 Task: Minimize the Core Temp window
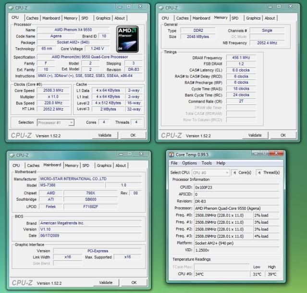click(256, 153)
